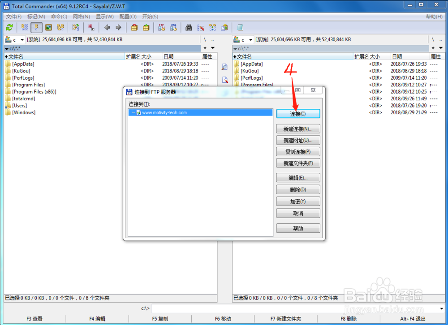Select [AppData] folder in left panel
This screenshot has width=448, height=325.
23,64
